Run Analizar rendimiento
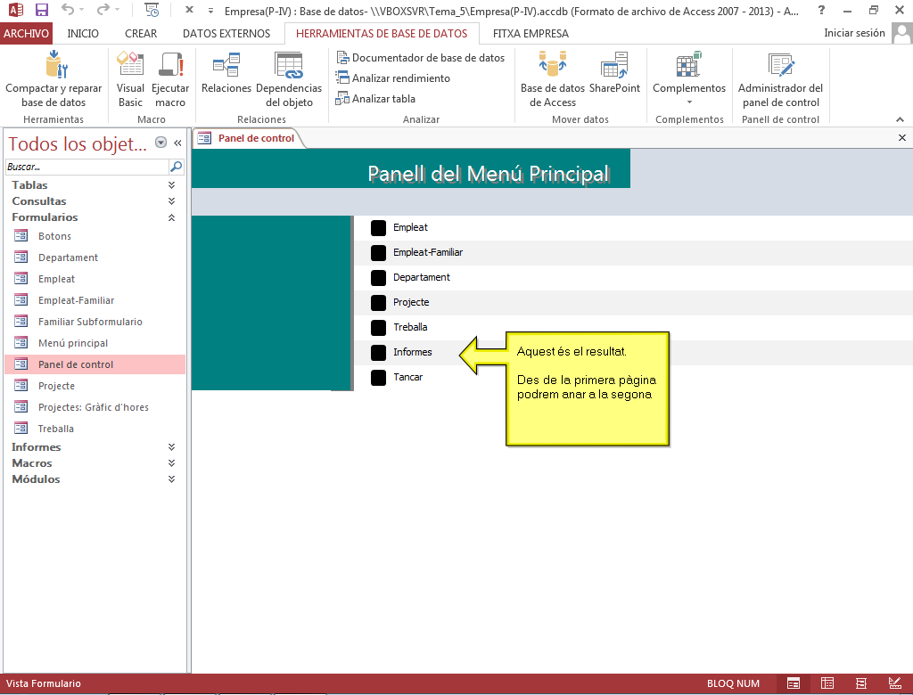 (393, 78)
